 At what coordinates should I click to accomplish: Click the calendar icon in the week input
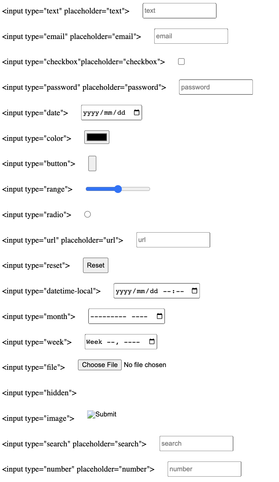pos(152,342)
